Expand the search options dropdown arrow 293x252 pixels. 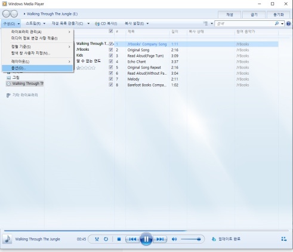[x=282, y=24]
